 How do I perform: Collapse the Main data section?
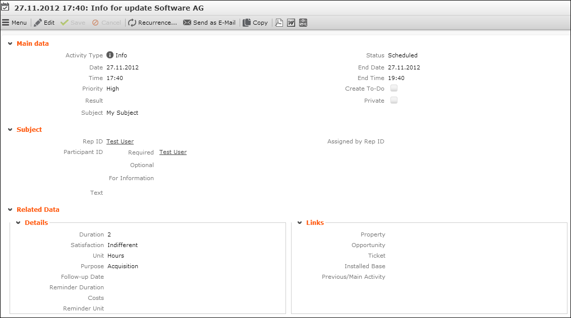10,44
